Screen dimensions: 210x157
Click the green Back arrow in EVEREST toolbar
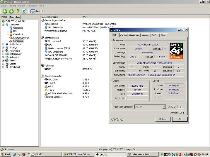tap(5, 11)
